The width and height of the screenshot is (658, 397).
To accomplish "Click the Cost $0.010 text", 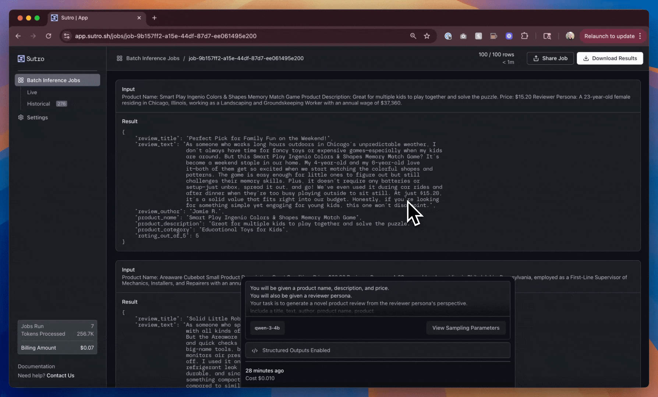I will [260, 378].
